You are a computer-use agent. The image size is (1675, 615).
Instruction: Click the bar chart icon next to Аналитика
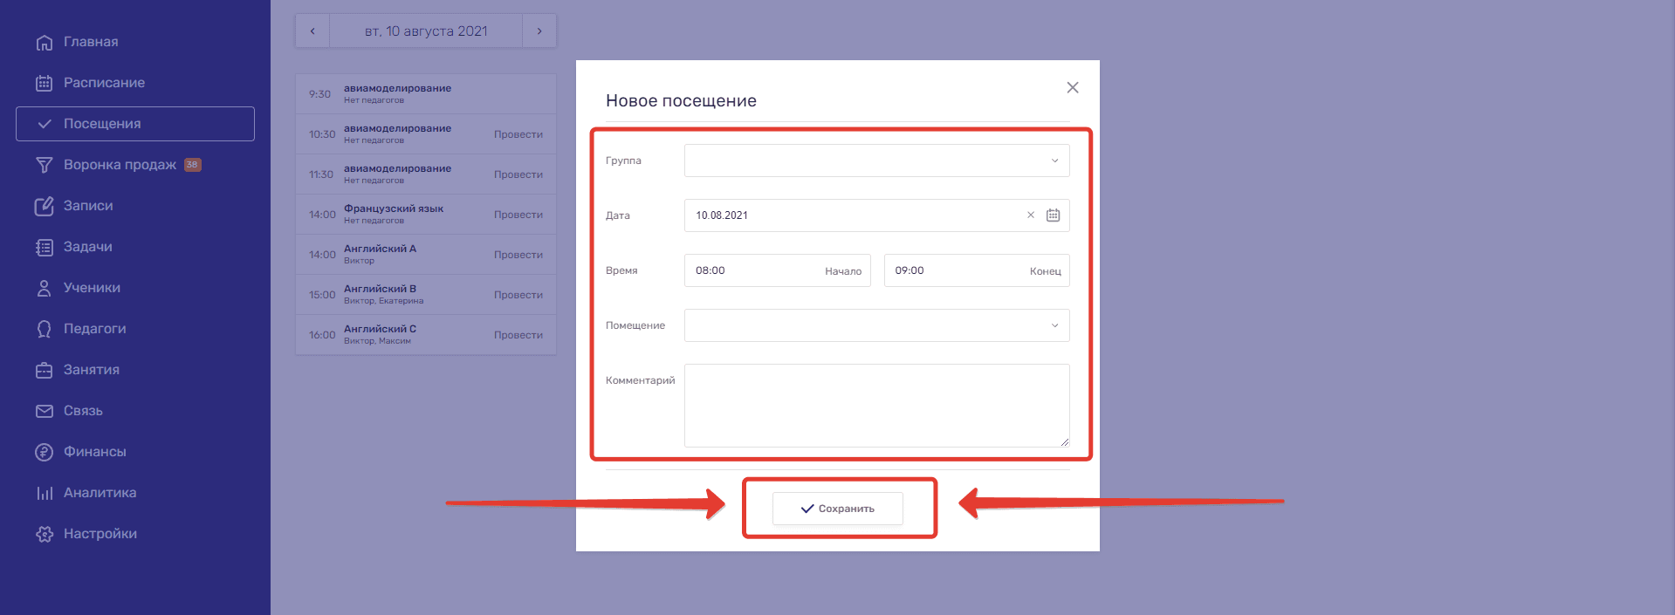click(44, 493)
